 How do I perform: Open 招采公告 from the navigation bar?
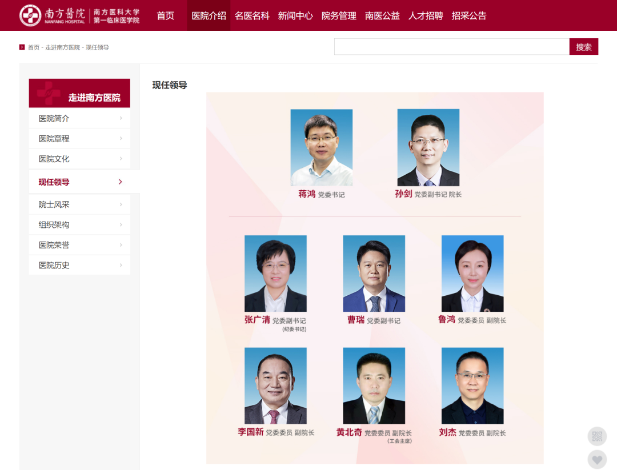point(469,16)
